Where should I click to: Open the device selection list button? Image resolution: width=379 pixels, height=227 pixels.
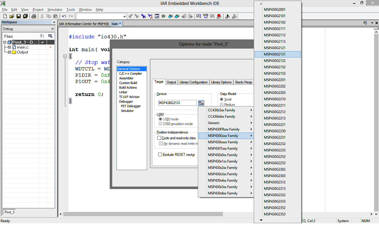tap(201, 103)
